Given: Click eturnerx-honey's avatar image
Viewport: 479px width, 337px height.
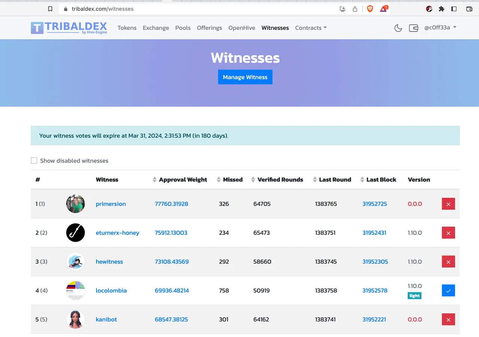Looking at the screenshot, I should (x=76, y=233).
